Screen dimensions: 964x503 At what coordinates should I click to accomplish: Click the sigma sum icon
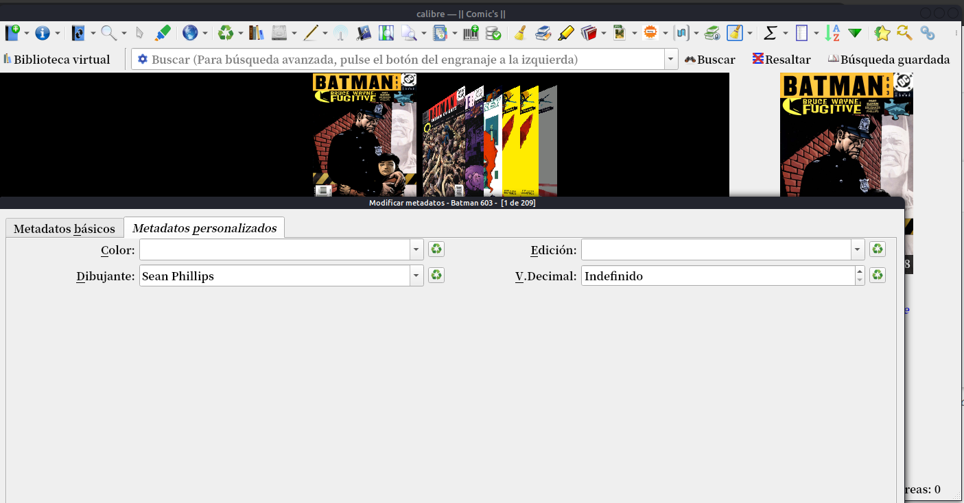pyautogui.click(x=771, y=32)
